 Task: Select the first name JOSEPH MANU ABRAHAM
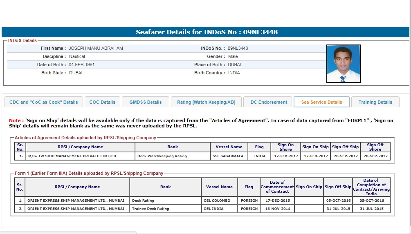coord(96,48)
